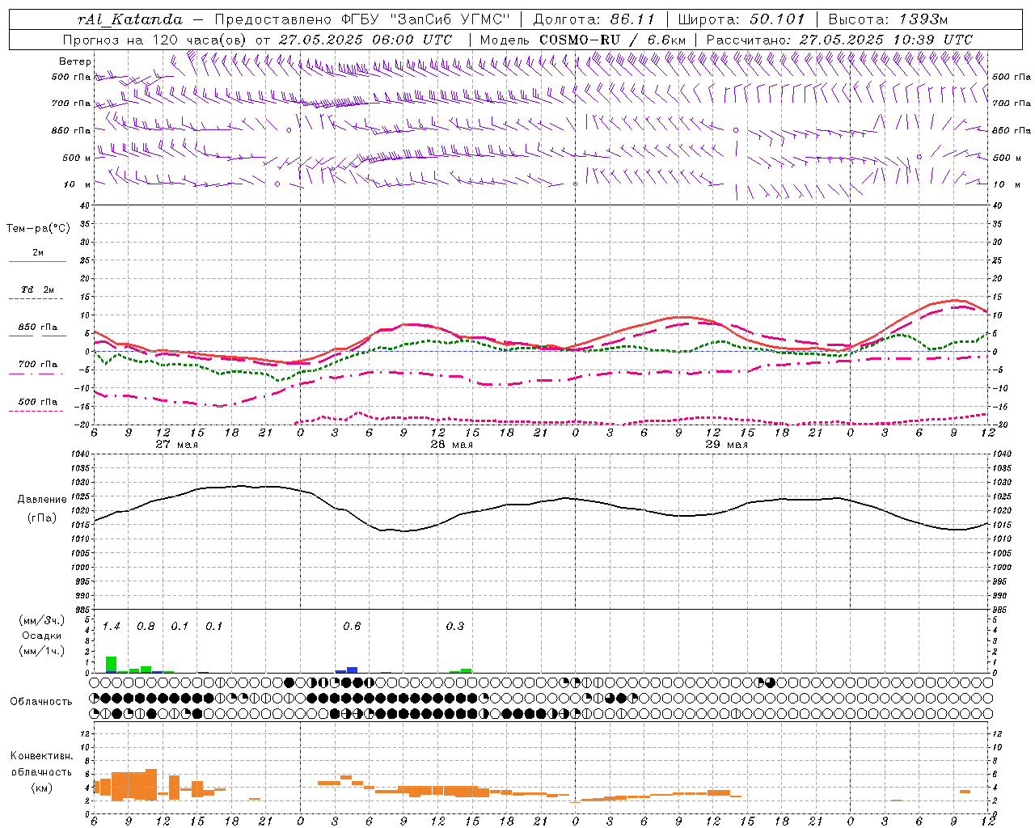Select the forecast start time 27.05.2025 06:00 UTC
The width and height of the screenshot is (1035, 828).
pos(365,40)
